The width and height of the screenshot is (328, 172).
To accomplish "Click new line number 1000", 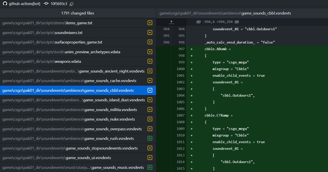I will [x=181, y=69].
